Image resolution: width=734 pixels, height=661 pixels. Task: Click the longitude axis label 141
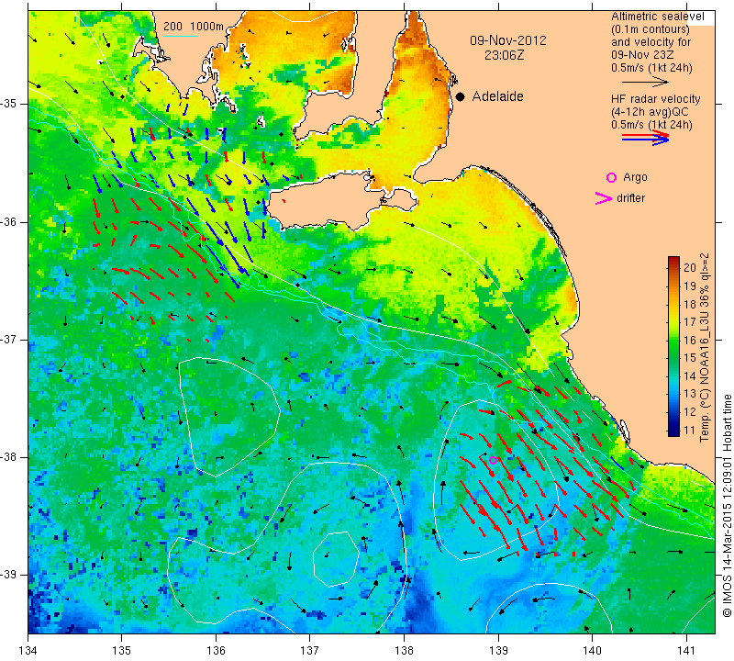point(686,650)
